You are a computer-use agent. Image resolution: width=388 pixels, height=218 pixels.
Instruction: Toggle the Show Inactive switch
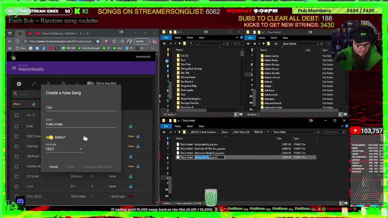tap(90, 83)
